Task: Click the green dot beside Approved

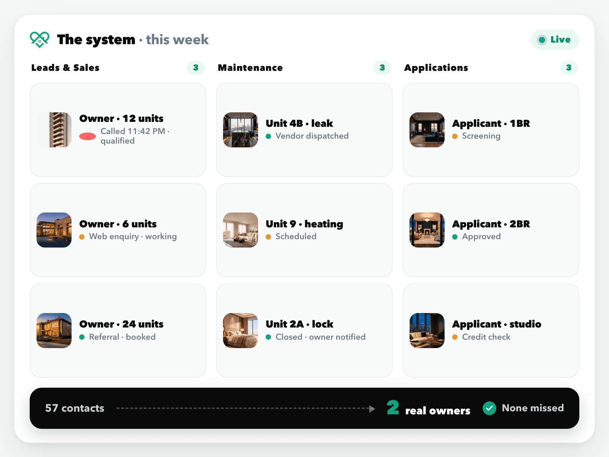Action: coord(455,237)
